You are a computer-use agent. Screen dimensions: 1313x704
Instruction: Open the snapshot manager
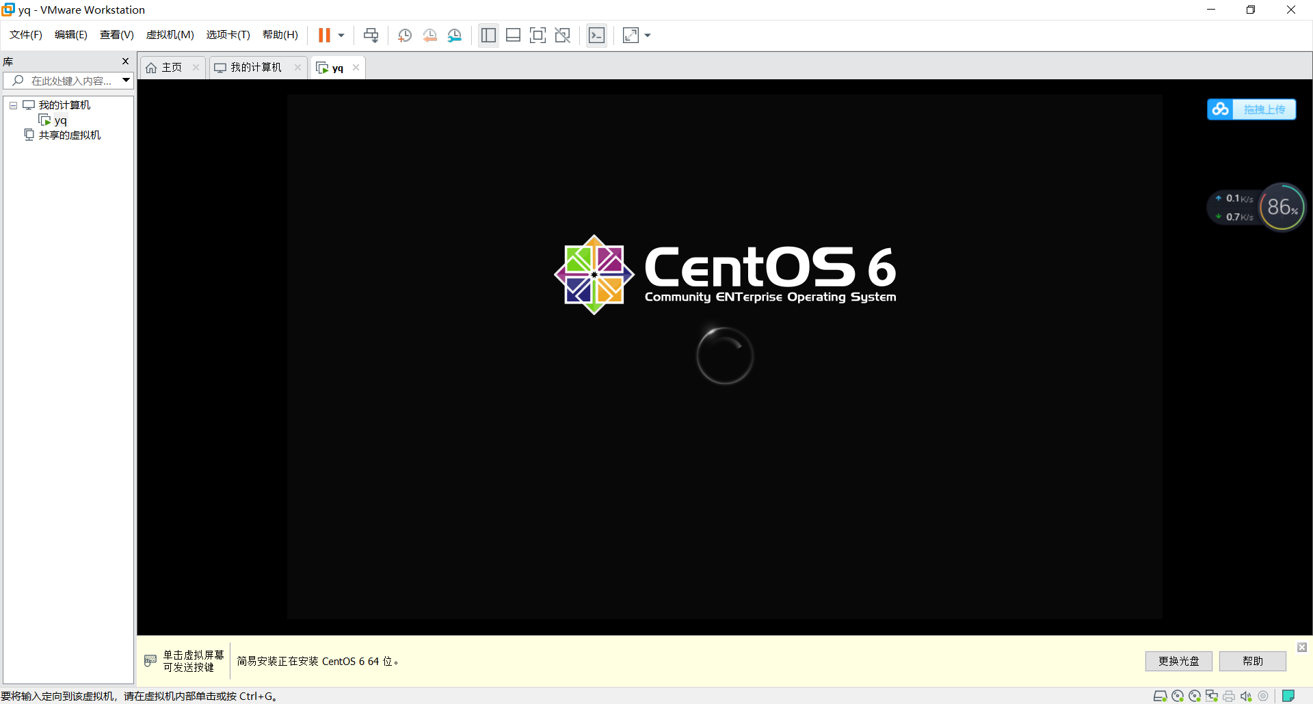pos(455,36)
